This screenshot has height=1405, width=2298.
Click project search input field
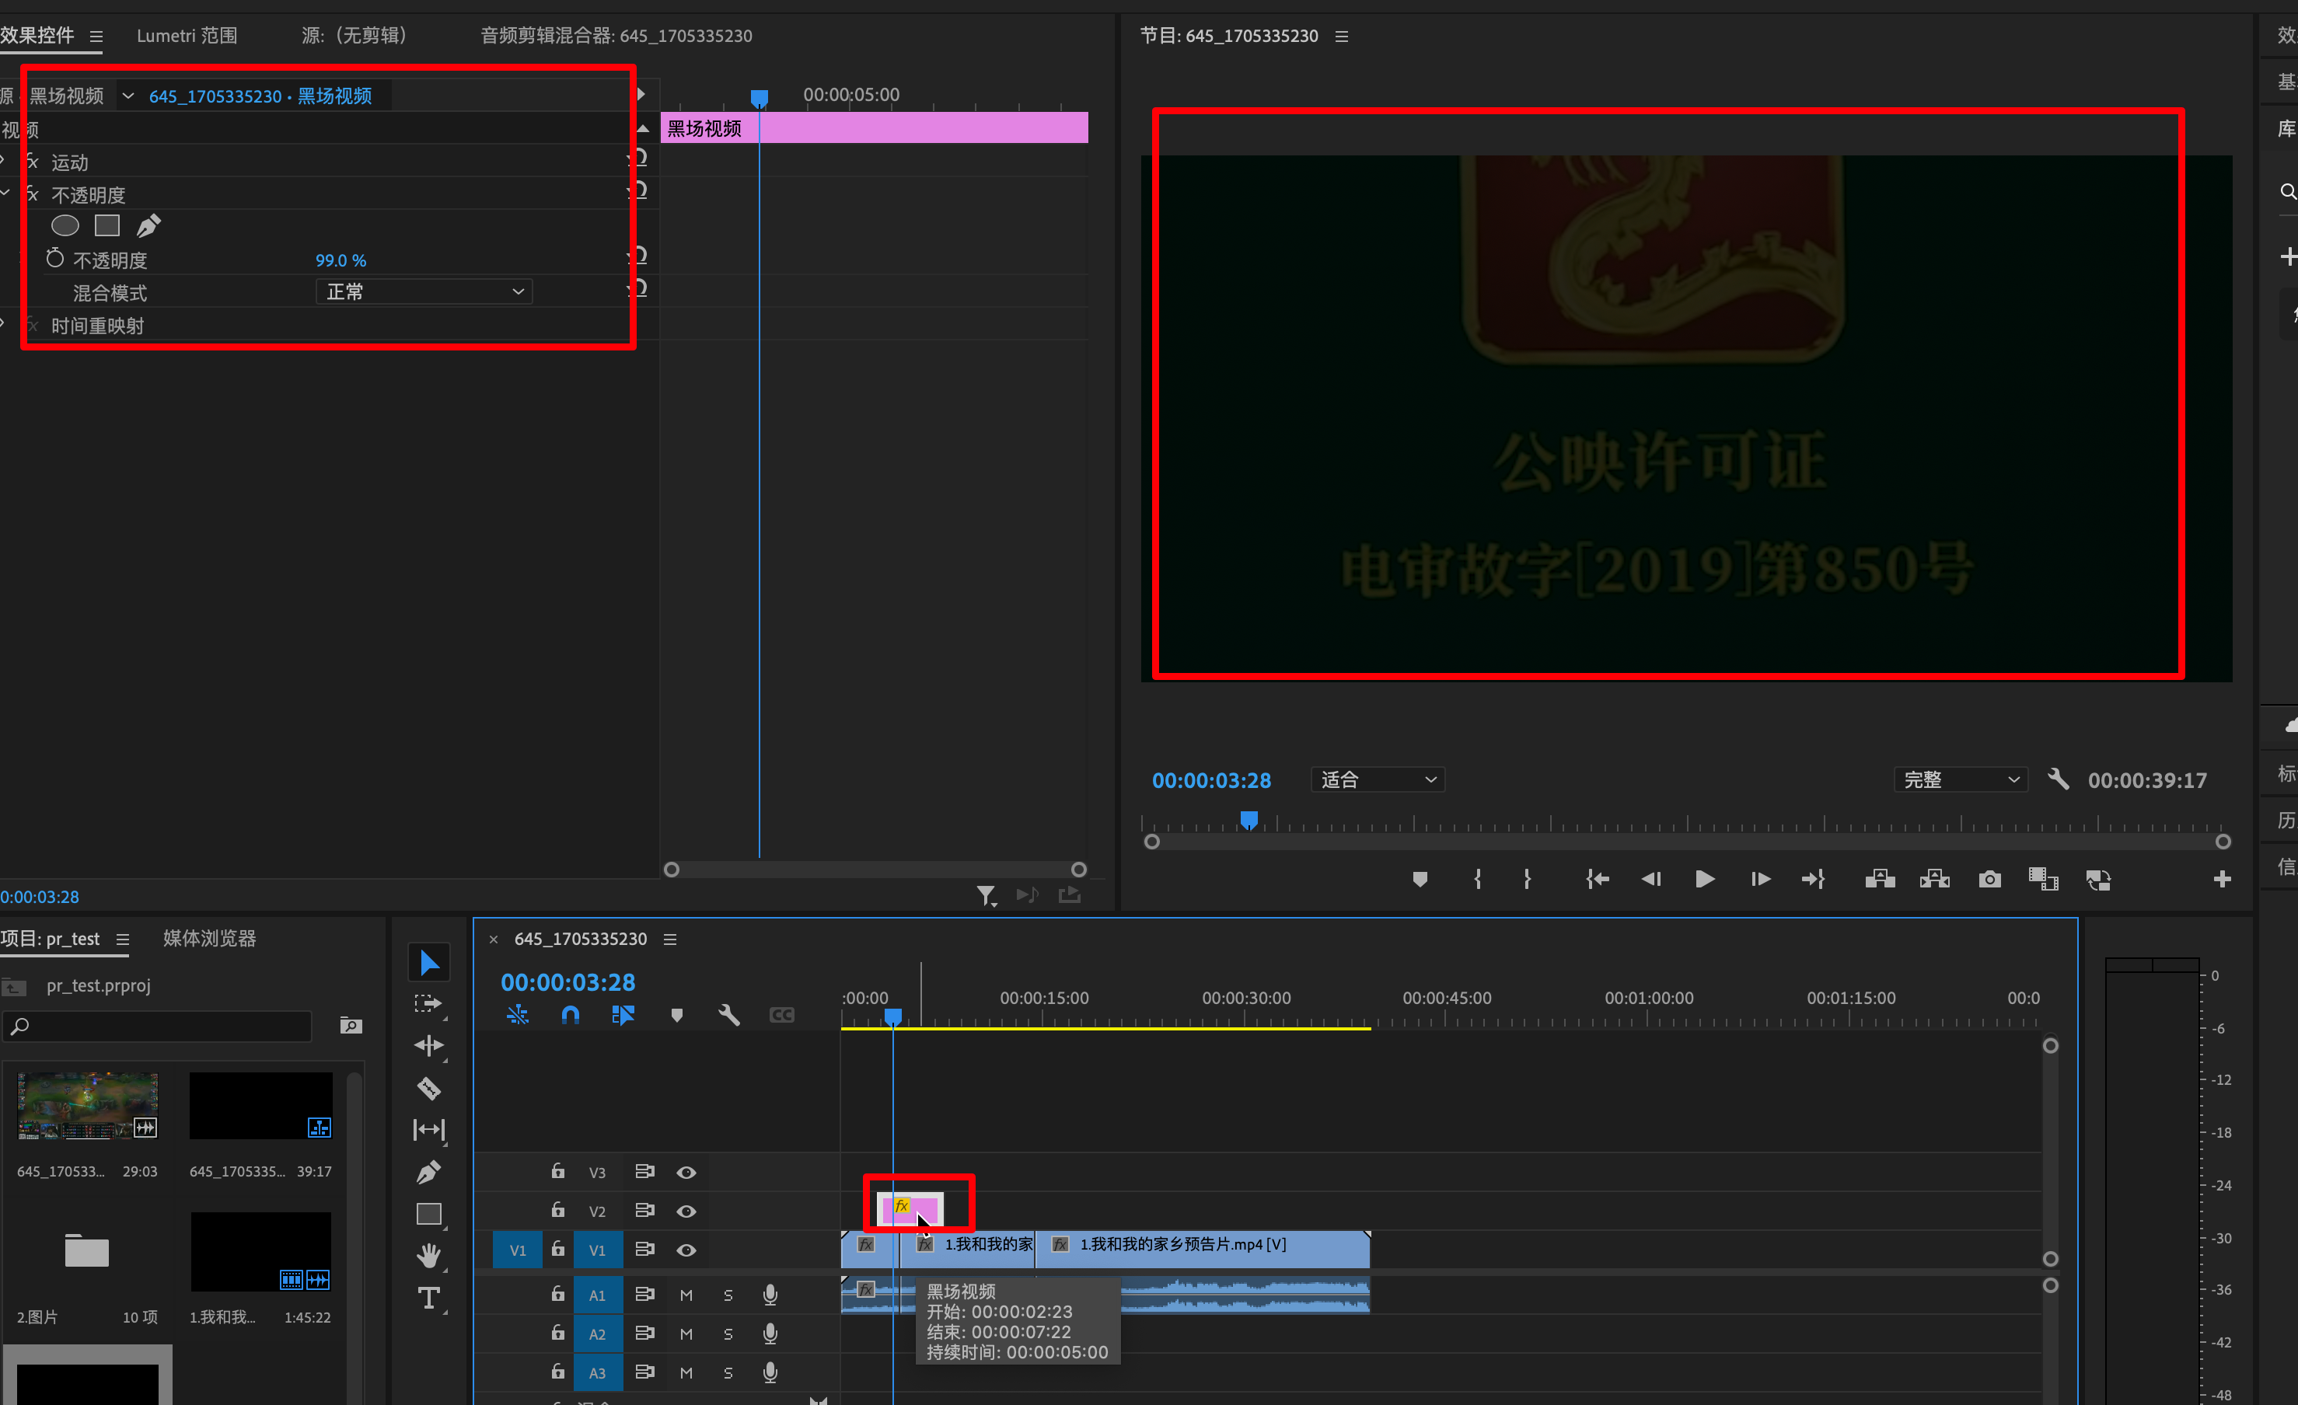(x=157, y=1026)
